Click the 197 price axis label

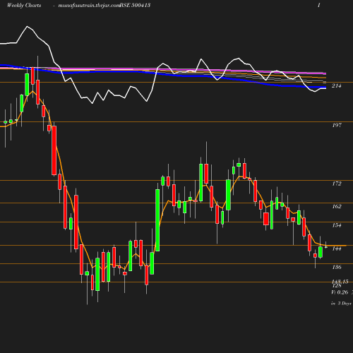click(x=337, y=125)
